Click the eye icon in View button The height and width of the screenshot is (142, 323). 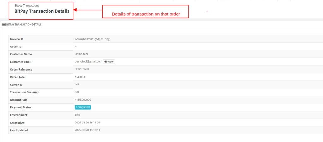[x=106, y=62]
